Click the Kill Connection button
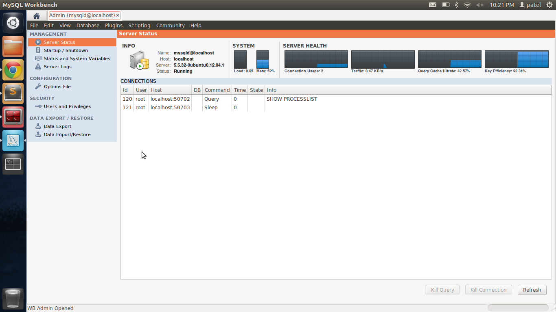This screenshot has height=312, width=556. pos(488,290)
